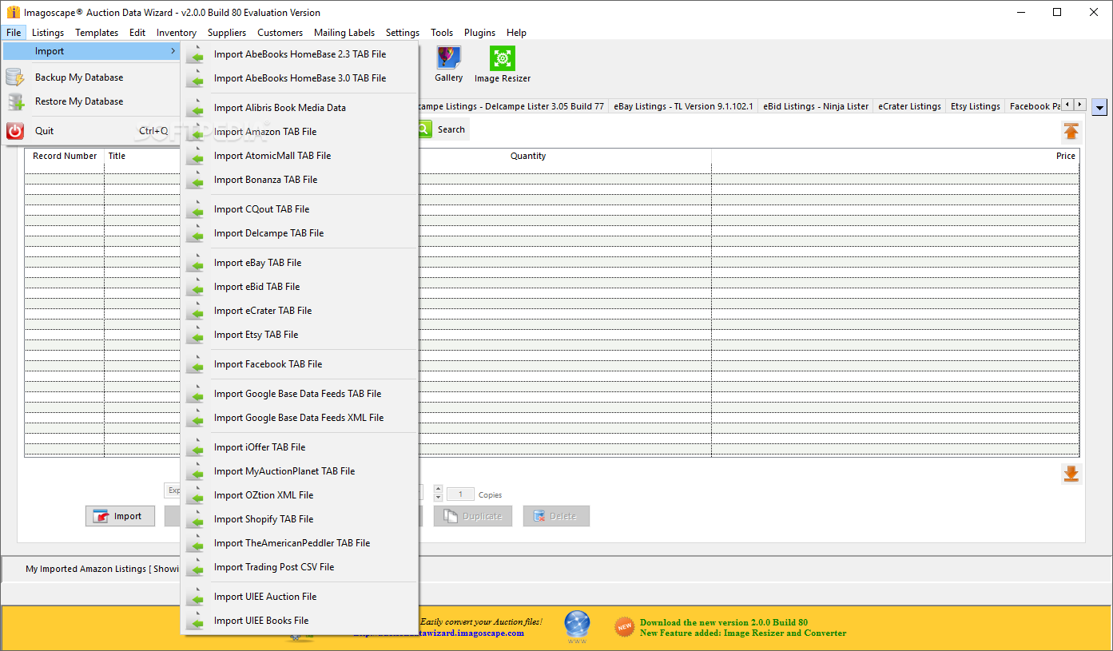The height and width of the screenshot is (651, 1113).
Task: Click the Restore My Database icon
Action: [x=15, y=101]
